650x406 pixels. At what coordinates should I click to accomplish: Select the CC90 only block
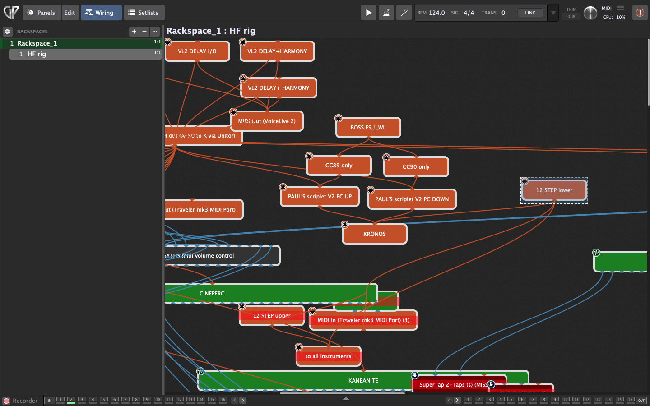416,167
